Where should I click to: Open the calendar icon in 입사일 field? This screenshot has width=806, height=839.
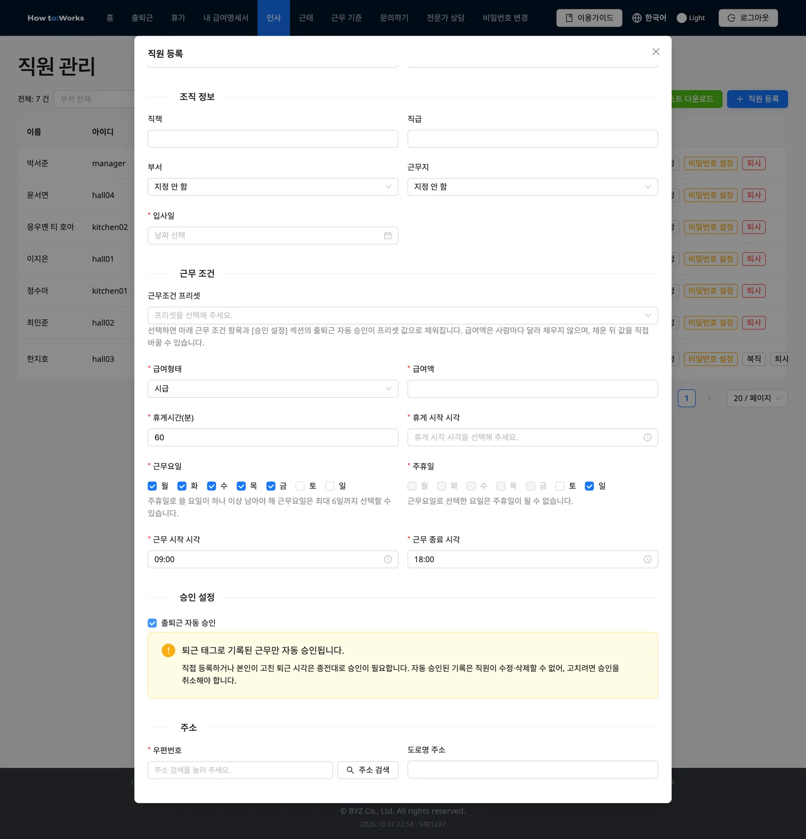tap(387, 236)
